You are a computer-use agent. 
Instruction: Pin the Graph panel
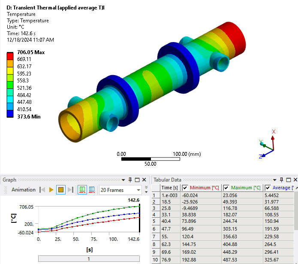(130, 180)
